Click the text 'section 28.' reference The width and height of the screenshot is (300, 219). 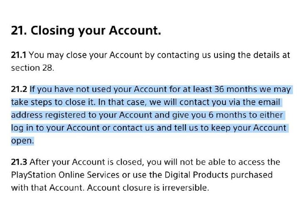pyautogui.click(x=32, y=68)
